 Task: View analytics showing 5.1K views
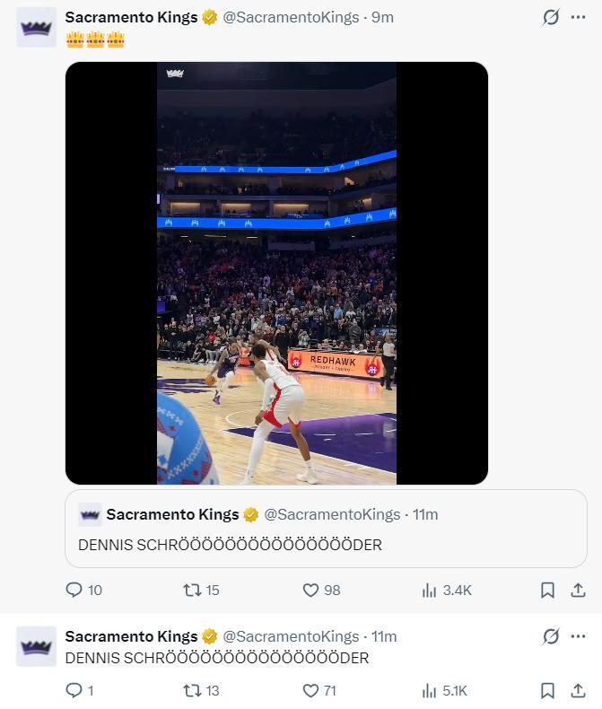[429, 690]
